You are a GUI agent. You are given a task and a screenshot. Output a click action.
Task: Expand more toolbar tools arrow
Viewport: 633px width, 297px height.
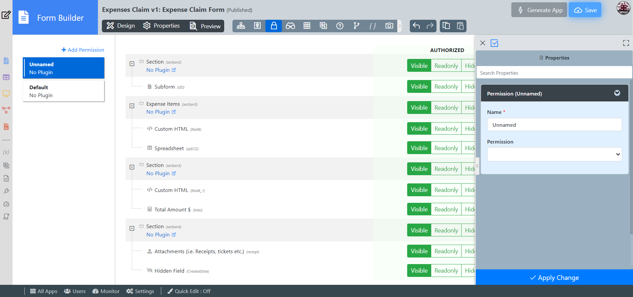(x=400, y=26)
